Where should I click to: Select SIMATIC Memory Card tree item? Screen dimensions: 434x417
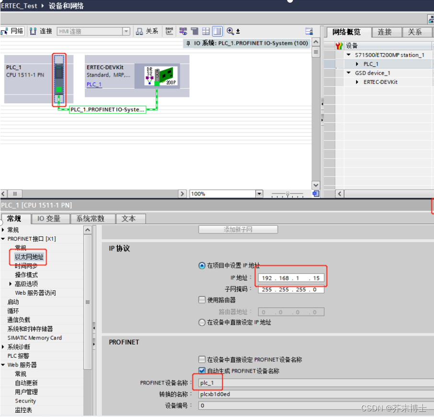click(x=34, y=338)
